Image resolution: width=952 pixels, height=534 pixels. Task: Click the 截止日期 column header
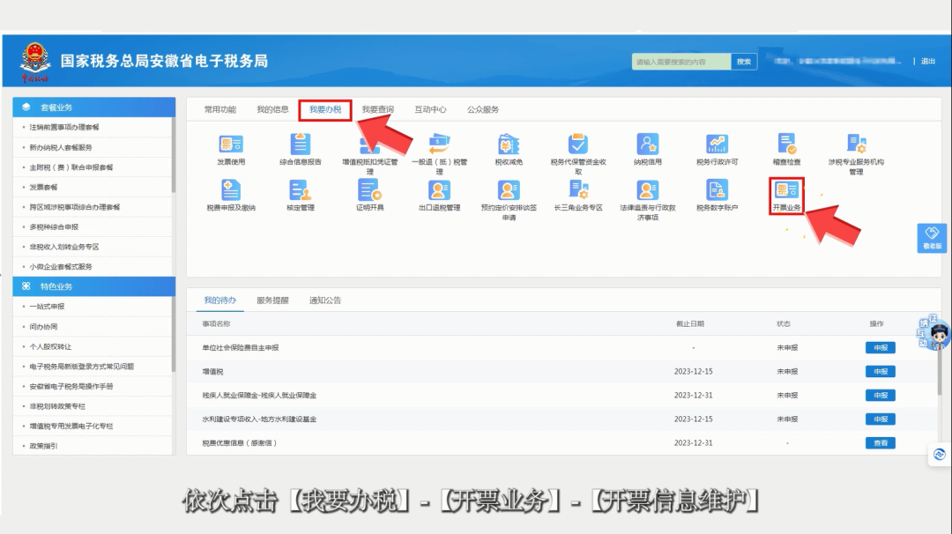coord(690,324)
